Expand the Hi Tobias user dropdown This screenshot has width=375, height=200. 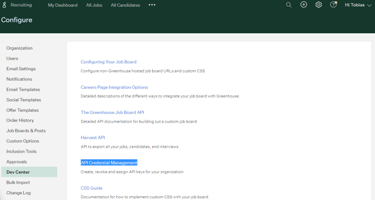coord(358,5)
